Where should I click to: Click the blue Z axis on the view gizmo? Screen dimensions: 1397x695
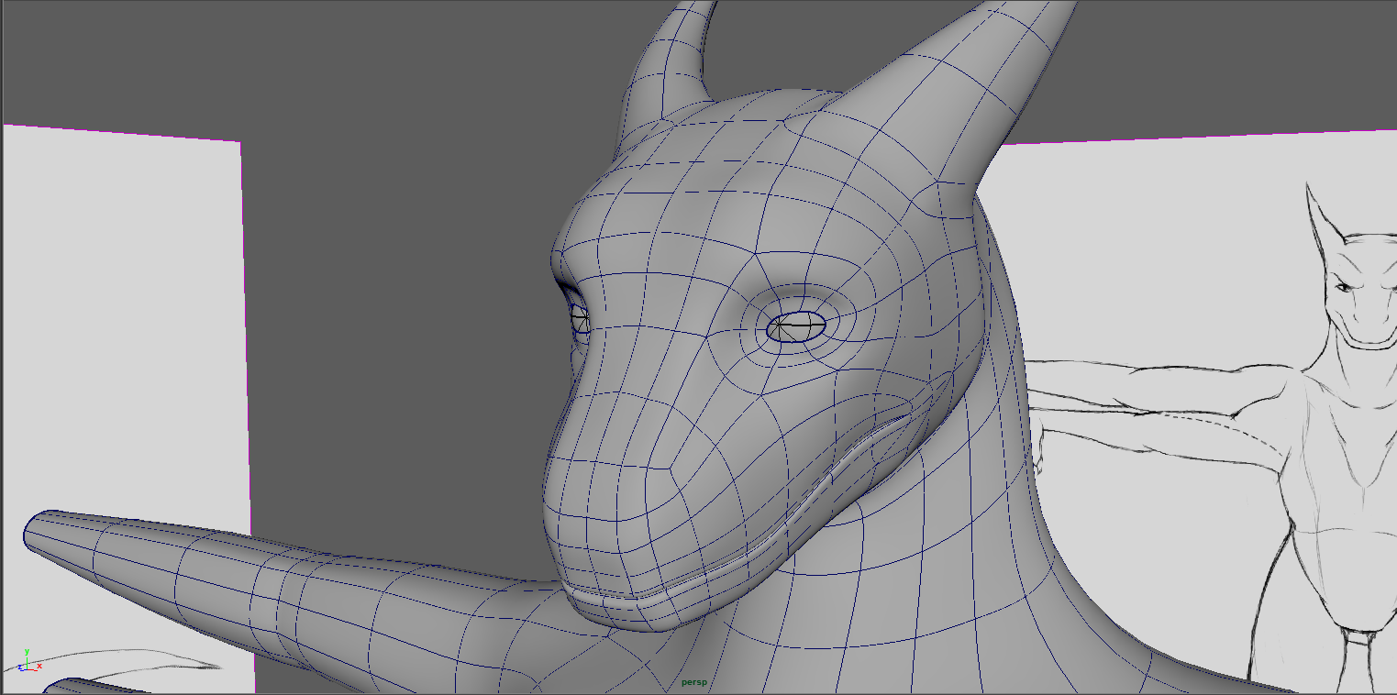click(20, 667)
